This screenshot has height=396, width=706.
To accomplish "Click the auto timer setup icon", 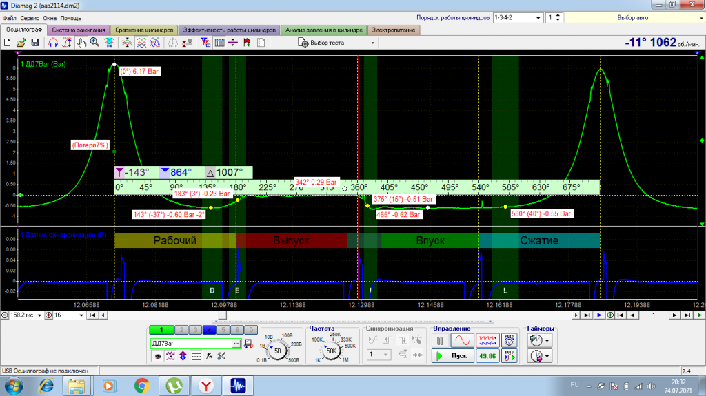I will [510, 341].
